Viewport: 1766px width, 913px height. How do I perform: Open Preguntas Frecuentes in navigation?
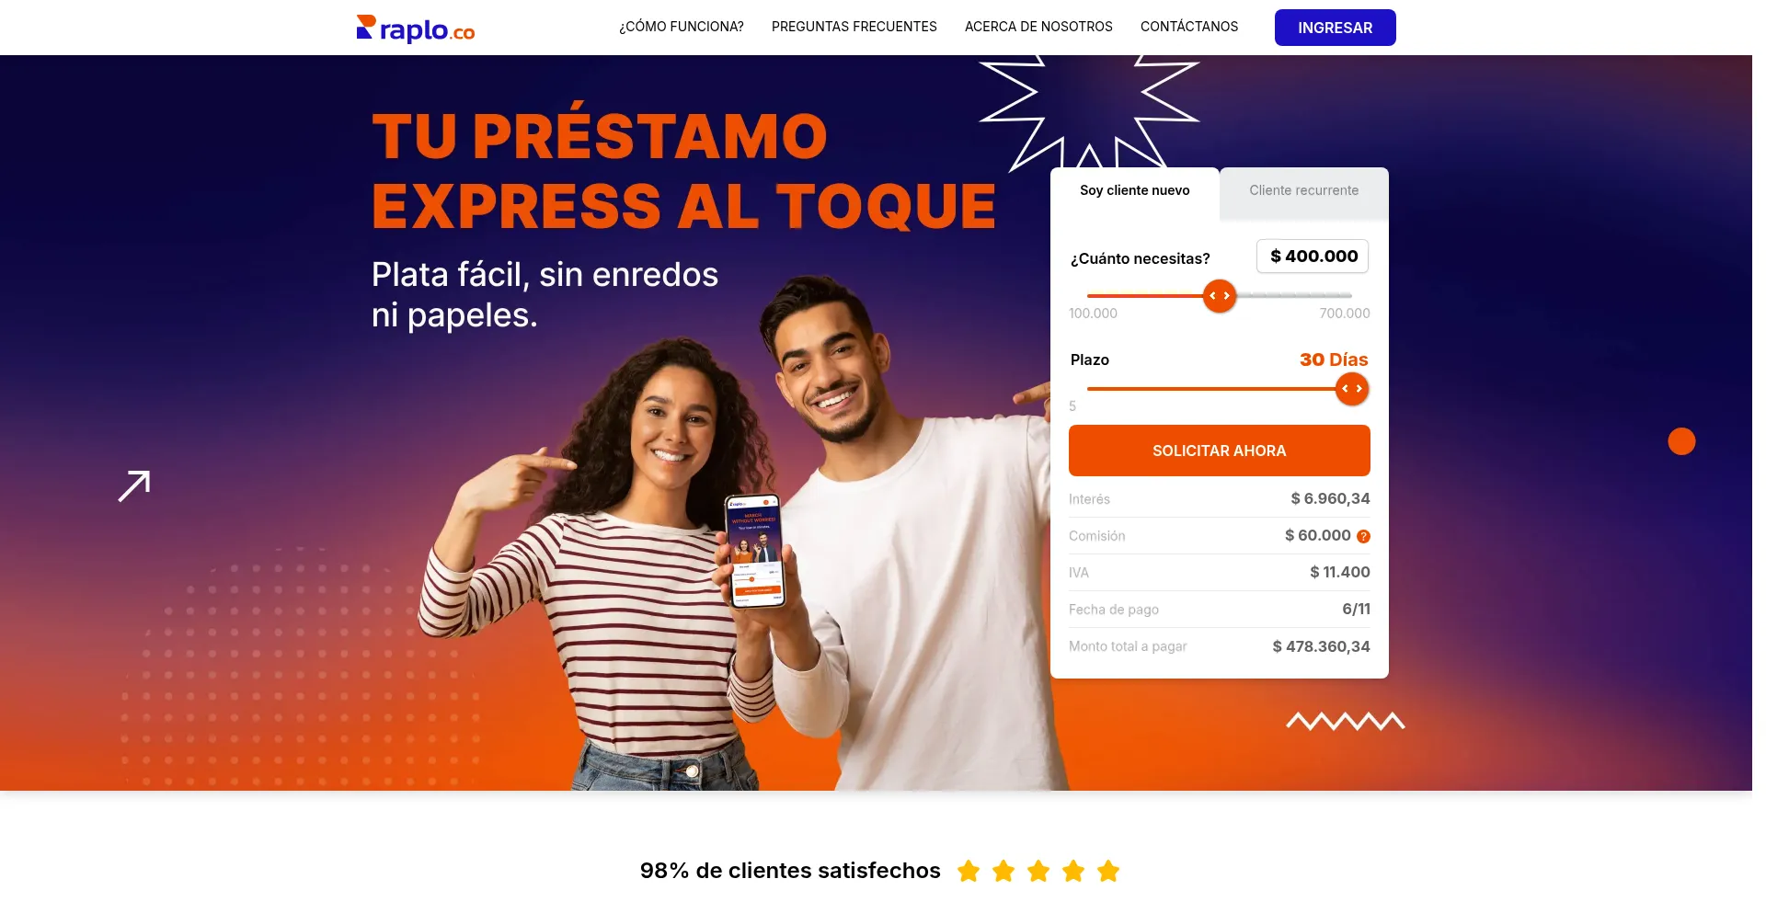click(x=854, y=27)
